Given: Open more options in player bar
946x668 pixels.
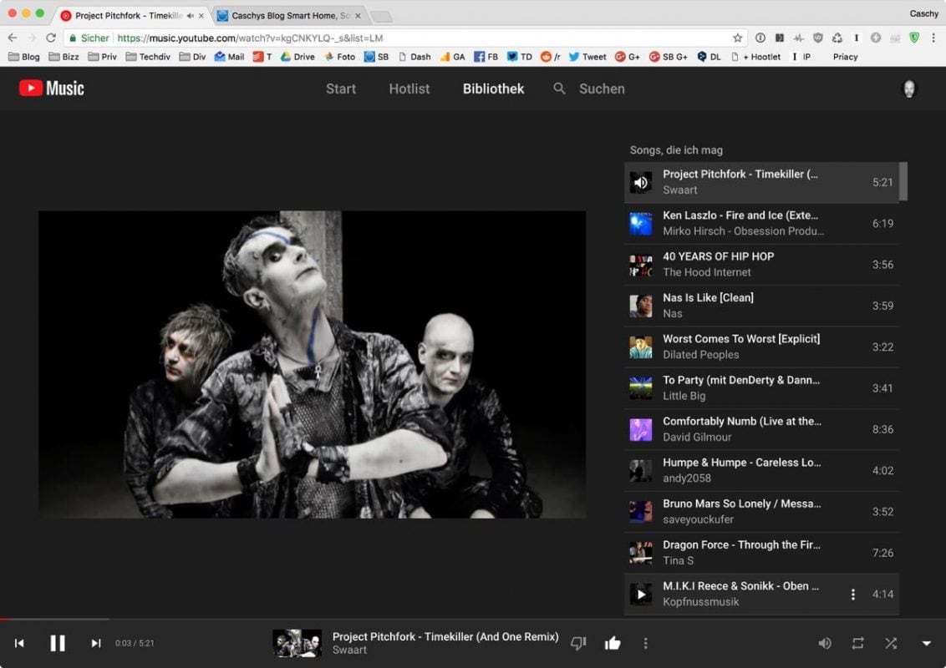Looking at the screenshot, I should click(x=645, y=643).
